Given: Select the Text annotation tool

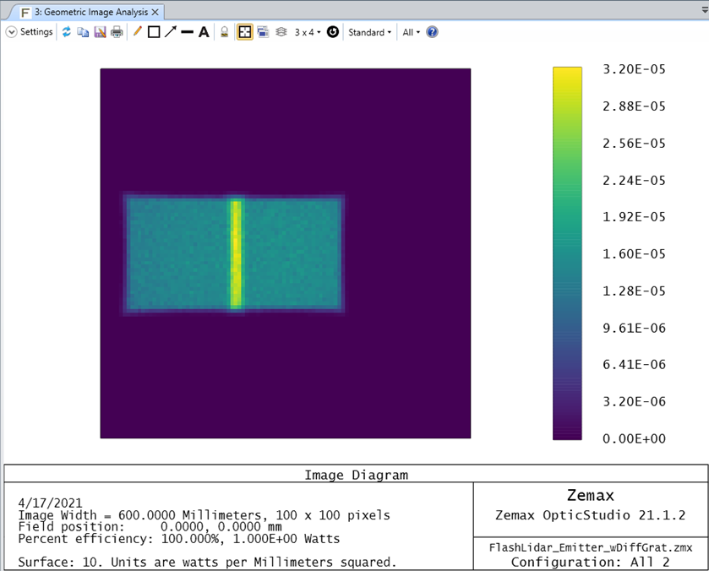Looking at the screenshot, I should [203, 32].
